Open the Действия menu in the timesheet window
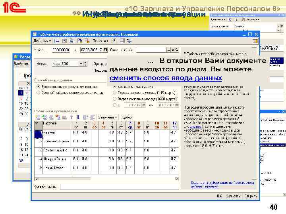286x214 pixels. coord(42,41)
